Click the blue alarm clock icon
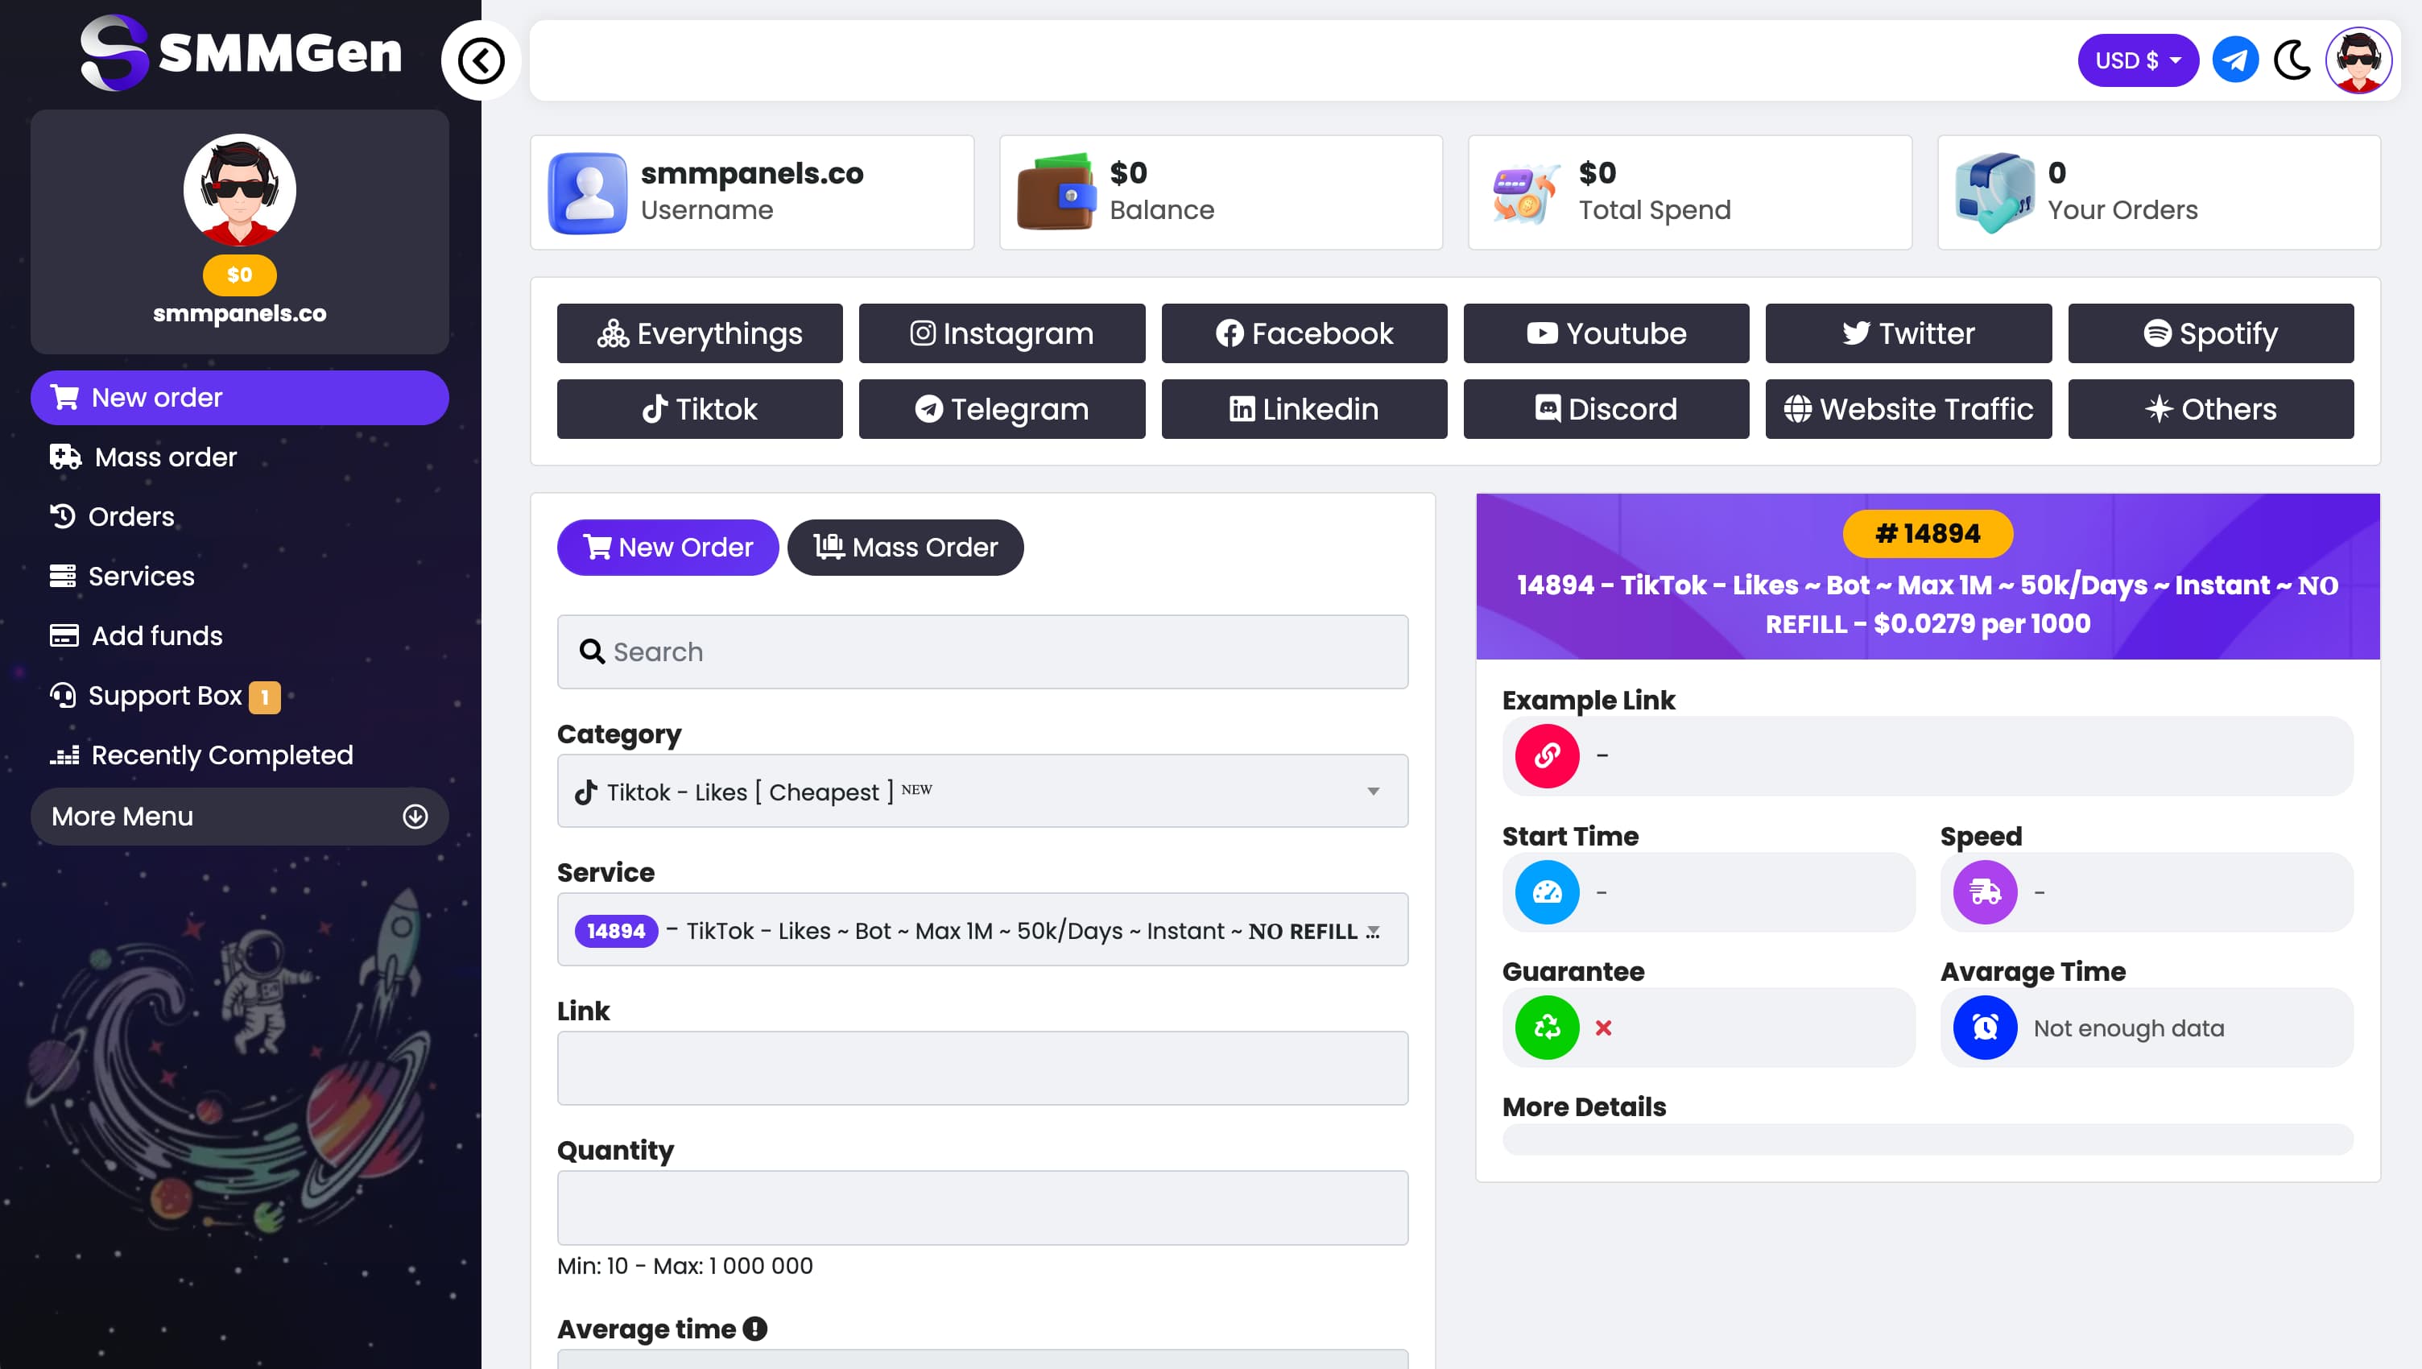 (1984, 1028)
